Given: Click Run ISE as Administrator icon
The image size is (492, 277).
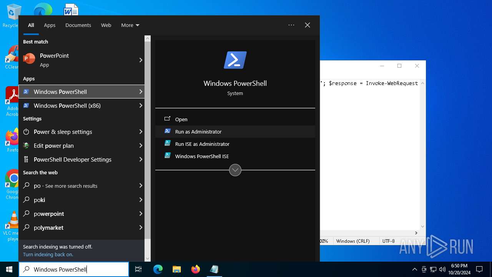Looking at the screenshot, I should (x=167, y=144).
